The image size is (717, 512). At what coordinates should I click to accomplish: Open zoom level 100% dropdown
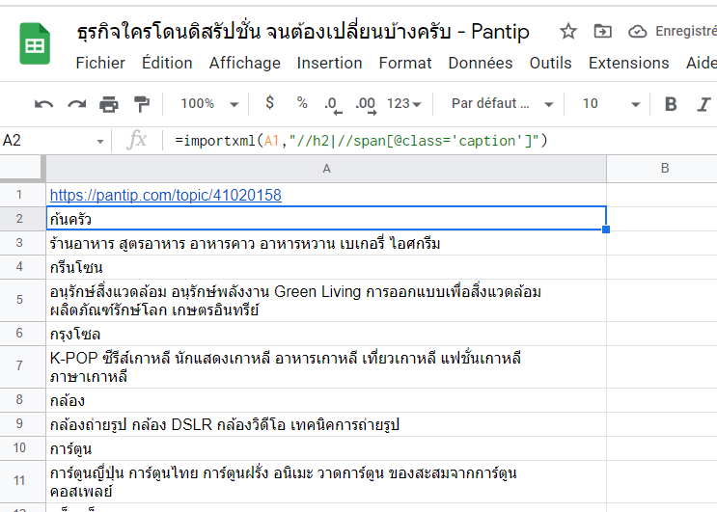[209, 104]
